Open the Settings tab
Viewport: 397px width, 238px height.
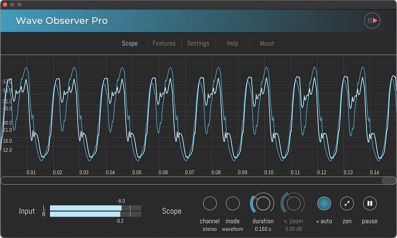click(x=198, y=43)
